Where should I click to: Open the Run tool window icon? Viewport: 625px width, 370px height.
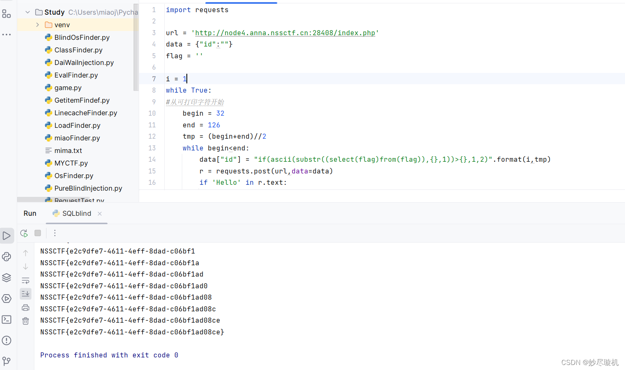click(7, 236)
